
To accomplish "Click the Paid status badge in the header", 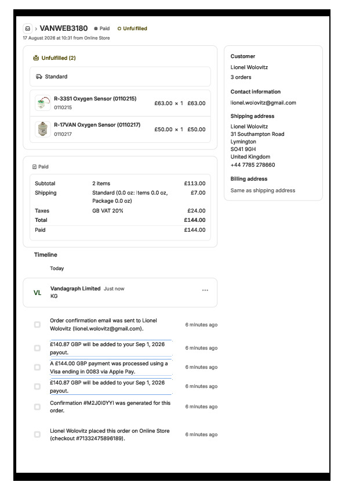I will pos(102,28).
